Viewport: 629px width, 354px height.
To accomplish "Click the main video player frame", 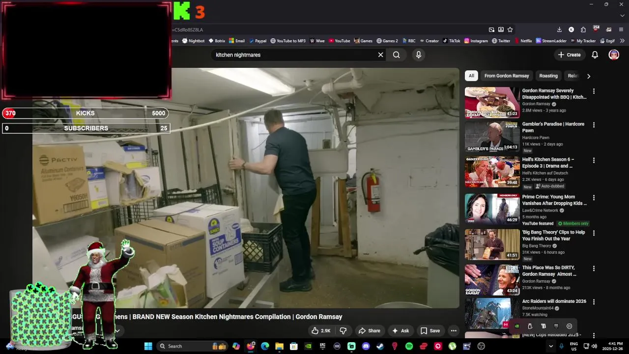I will (246, 188).
